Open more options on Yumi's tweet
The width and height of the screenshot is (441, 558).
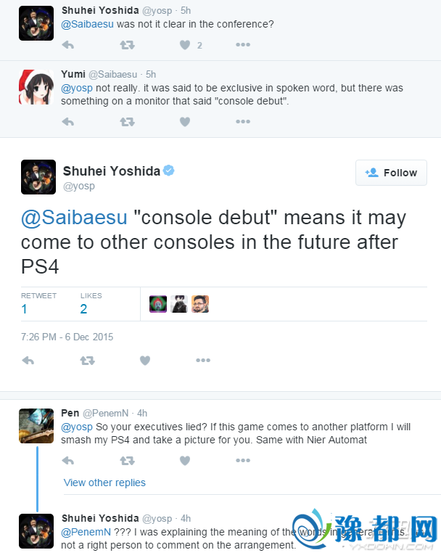[x=243, y=121]
